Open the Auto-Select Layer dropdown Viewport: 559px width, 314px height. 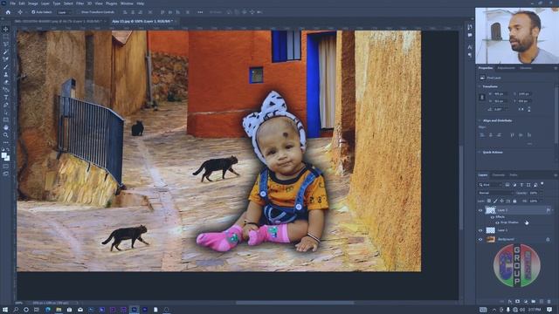[x=65, y=12]
